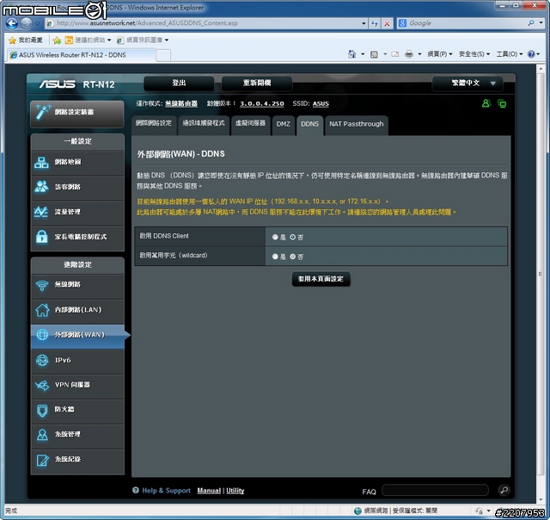The width and height of the screenshot is (550, 520).
Task: Open the Traffic Manager sidebar icon
Action: pyautogui.click(x=41, y=212)
